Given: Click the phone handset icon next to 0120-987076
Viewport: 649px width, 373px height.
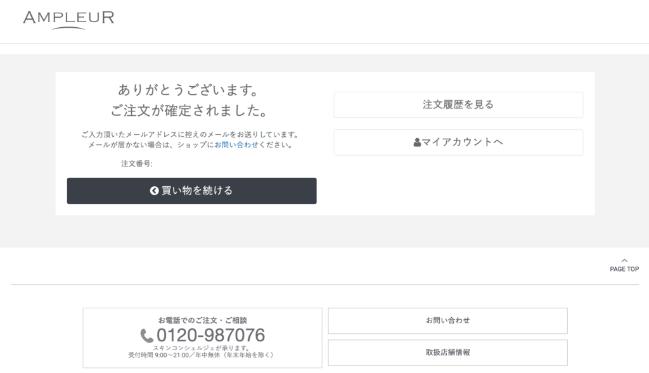Looking at the screenshot, I should pyautogui.click(x=146, y=336).
